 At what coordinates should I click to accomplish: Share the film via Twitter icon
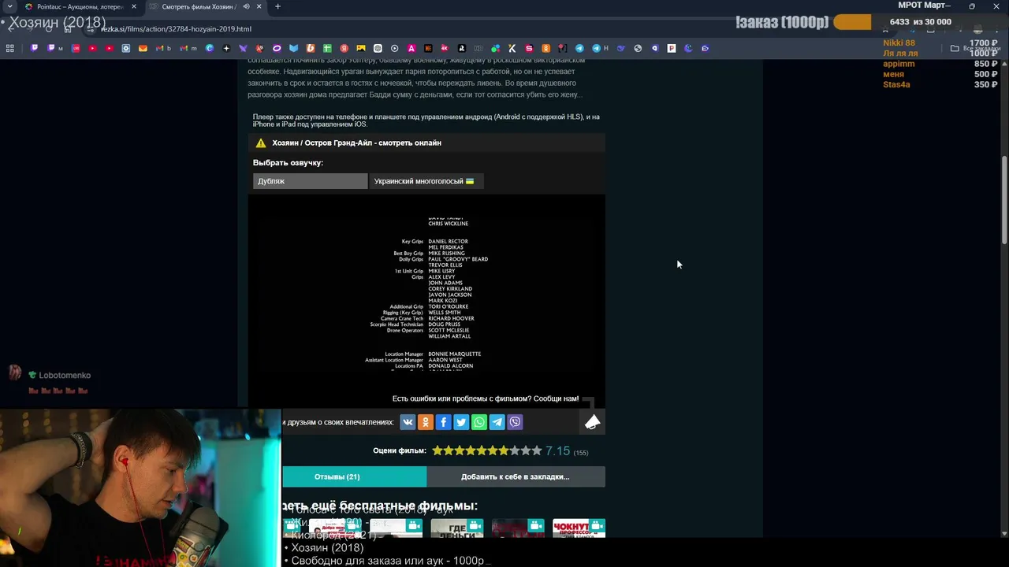[x=461, y=422]
